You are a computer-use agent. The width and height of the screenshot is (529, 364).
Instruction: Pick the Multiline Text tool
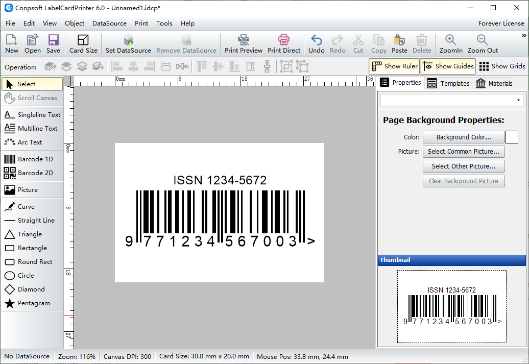(x=32, y=129)
